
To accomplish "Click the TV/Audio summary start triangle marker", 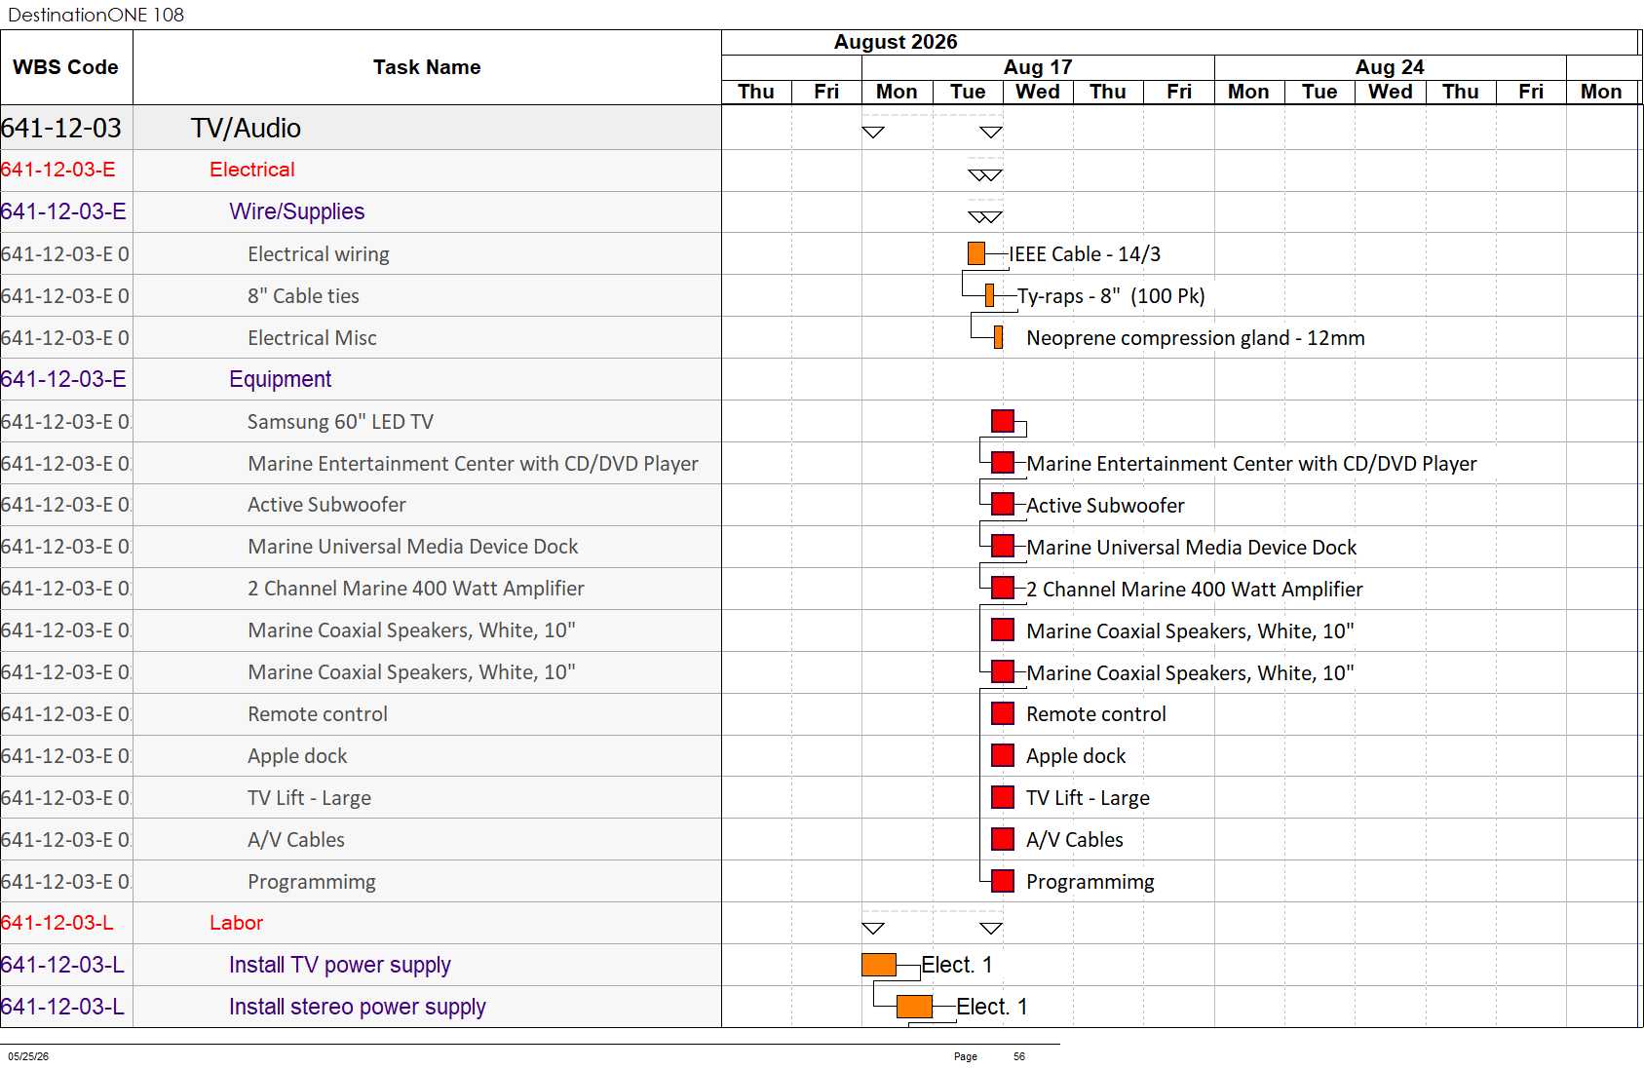I will [x=873, y=132].
